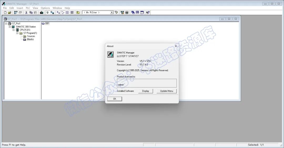This screenshot has height=148, width=284.
Task: Collapse the S7 Program(1) node
Action: 17,33
